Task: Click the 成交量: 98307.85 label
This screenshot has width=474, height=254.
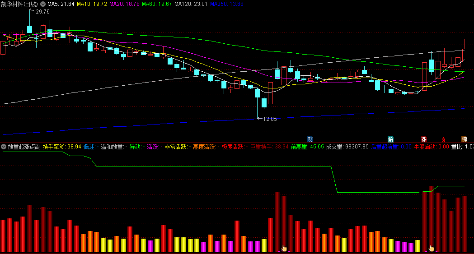Action: click(x=347, y=147)
